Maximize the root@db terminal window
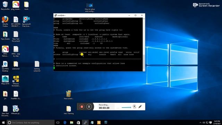This screenshot has height=125, width=222. point(136,15)
